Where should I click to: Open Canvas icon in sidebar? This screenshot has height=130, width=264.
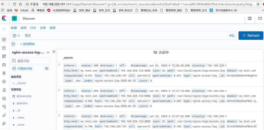click(4, 65)
